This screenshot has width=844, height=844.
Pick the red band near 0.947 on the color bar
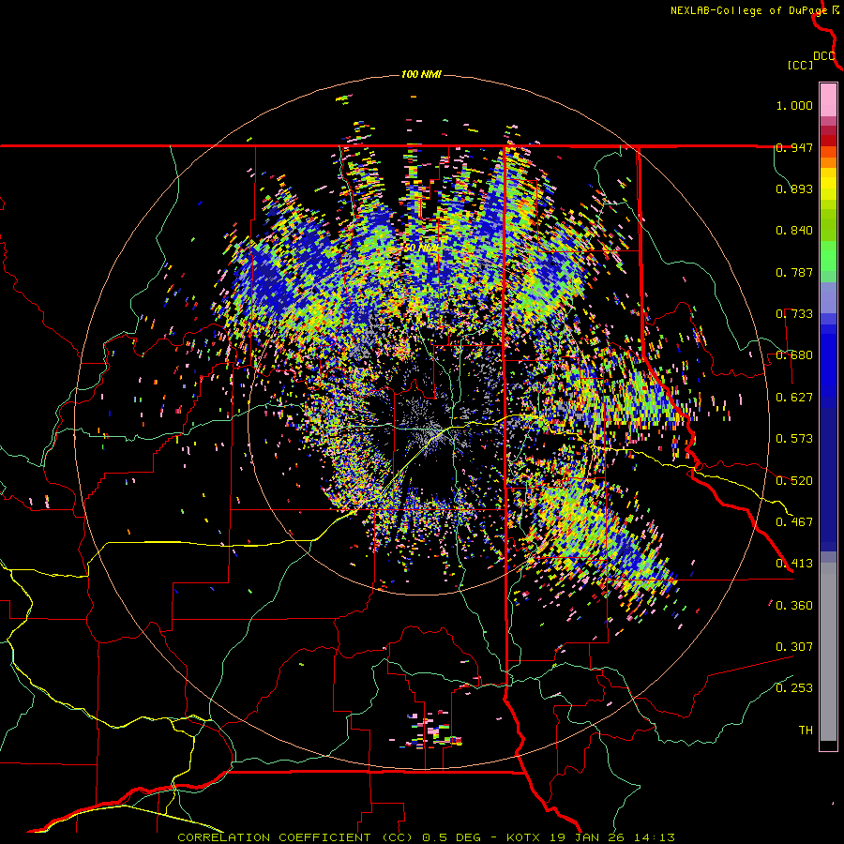(828, 141)
